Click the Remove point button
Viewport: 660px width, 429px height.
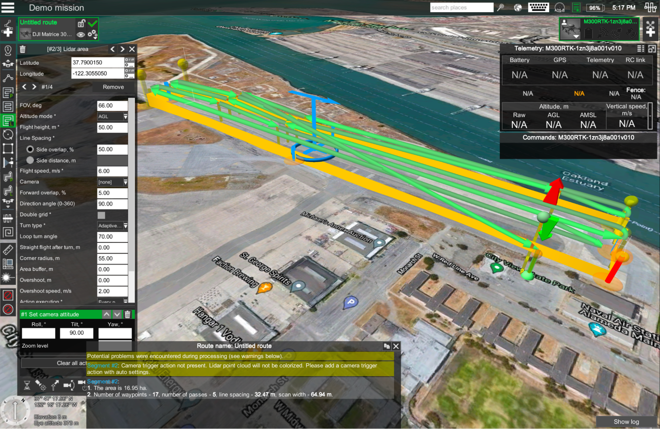pos(113,87)
